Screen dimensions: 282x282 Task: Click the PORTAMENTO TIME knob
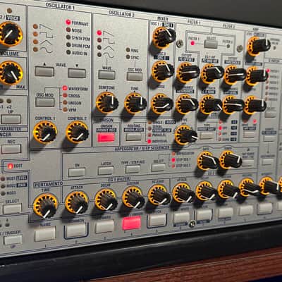click(x=45, y=206)
